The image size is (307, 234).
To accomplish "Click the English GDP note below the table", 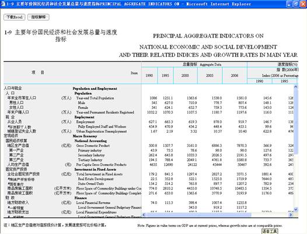I will point(210,226).
